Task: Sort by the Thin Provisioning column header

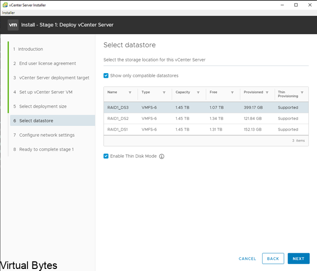Action: coord(288,94)
